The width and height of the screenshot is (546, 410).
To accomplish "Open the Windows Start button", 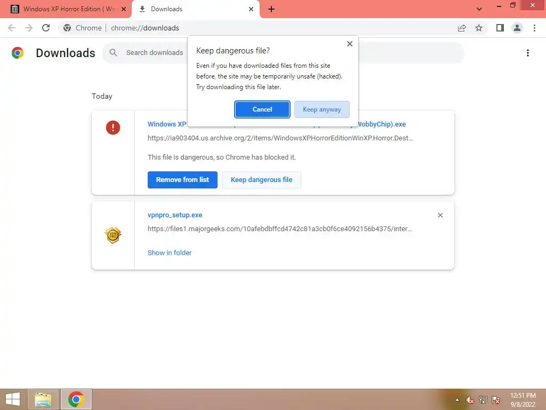I will click(x=13, y=399).
